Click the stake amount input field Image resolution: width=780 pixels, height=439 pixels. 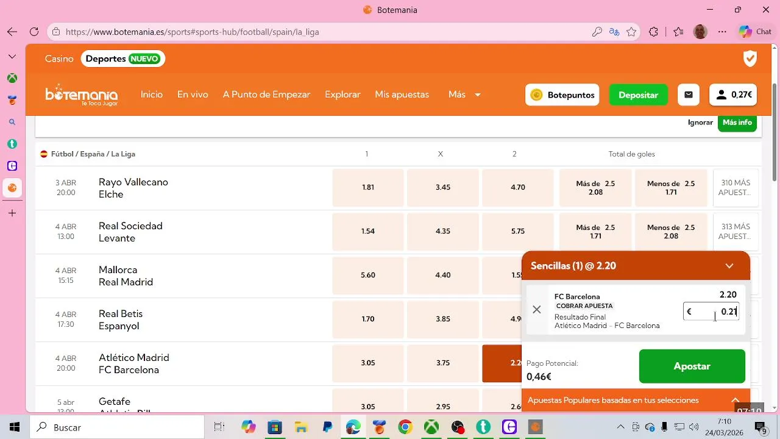[711, 312]
